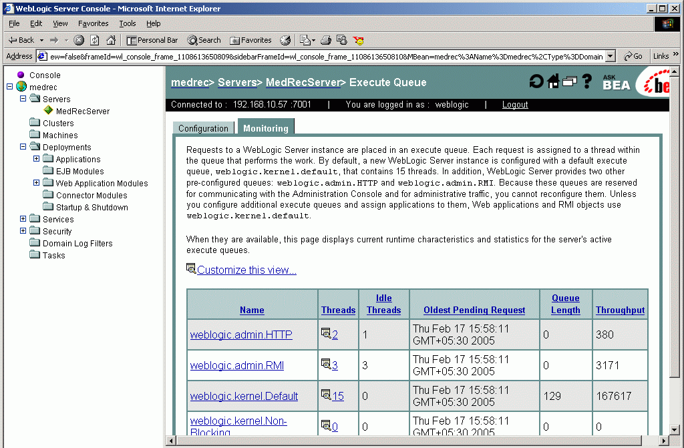Click the Mail toolbar icon

[305, 40]
